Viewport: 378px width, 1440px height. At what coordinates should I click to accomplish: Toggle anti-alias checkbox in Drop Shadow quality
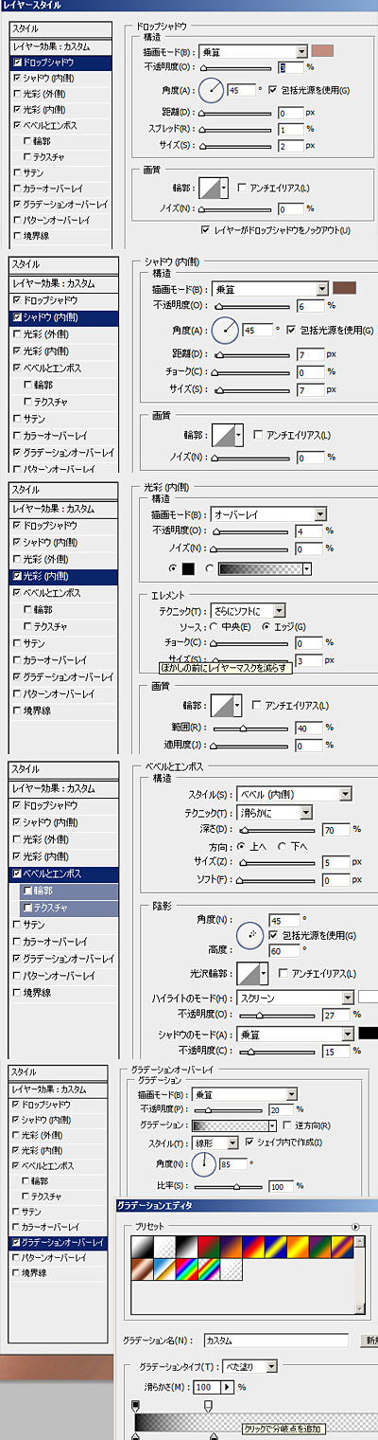(244, 188)
